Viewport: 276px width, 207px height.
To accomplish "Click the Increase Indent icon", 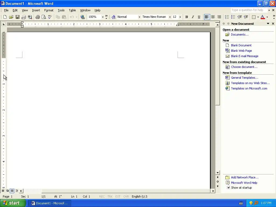I will pos(246,17).
